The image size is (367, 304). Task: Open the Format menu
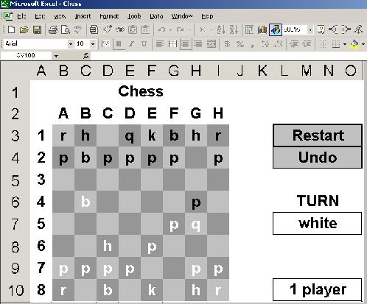click(109, 16)
